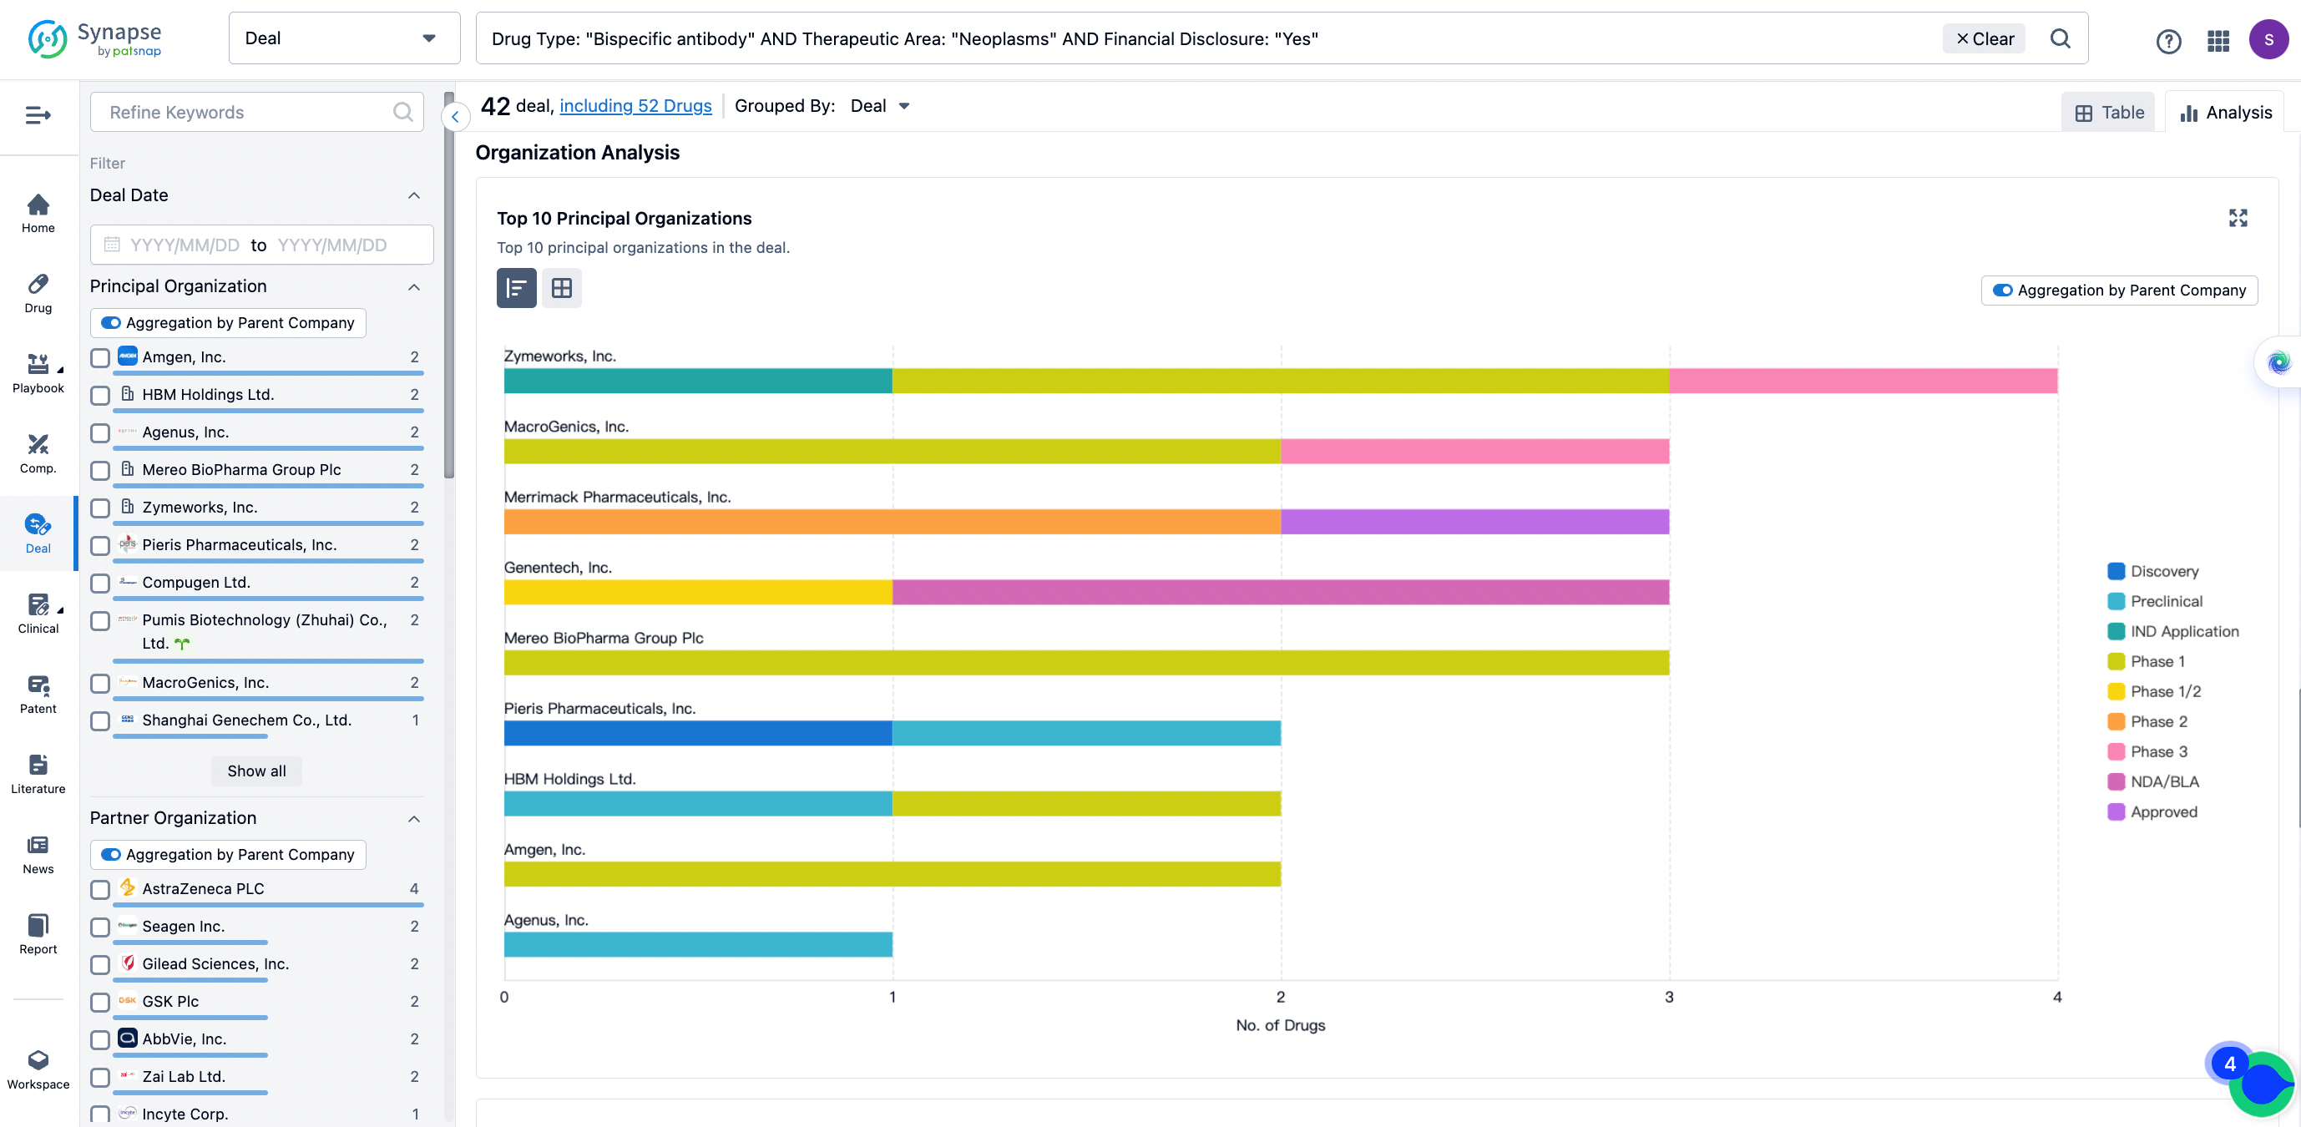The width and height of the screenshot is (2301, 1127).
Task: Switch to Analysis view tab
Action: click(2225, 112)
